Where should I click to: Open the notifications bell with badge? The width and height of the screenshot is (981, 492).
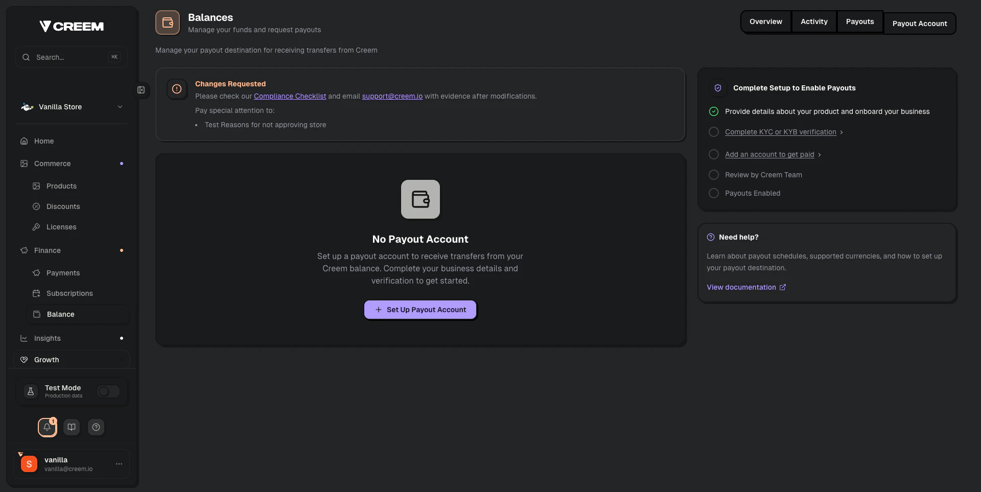[x=48, y=427]
